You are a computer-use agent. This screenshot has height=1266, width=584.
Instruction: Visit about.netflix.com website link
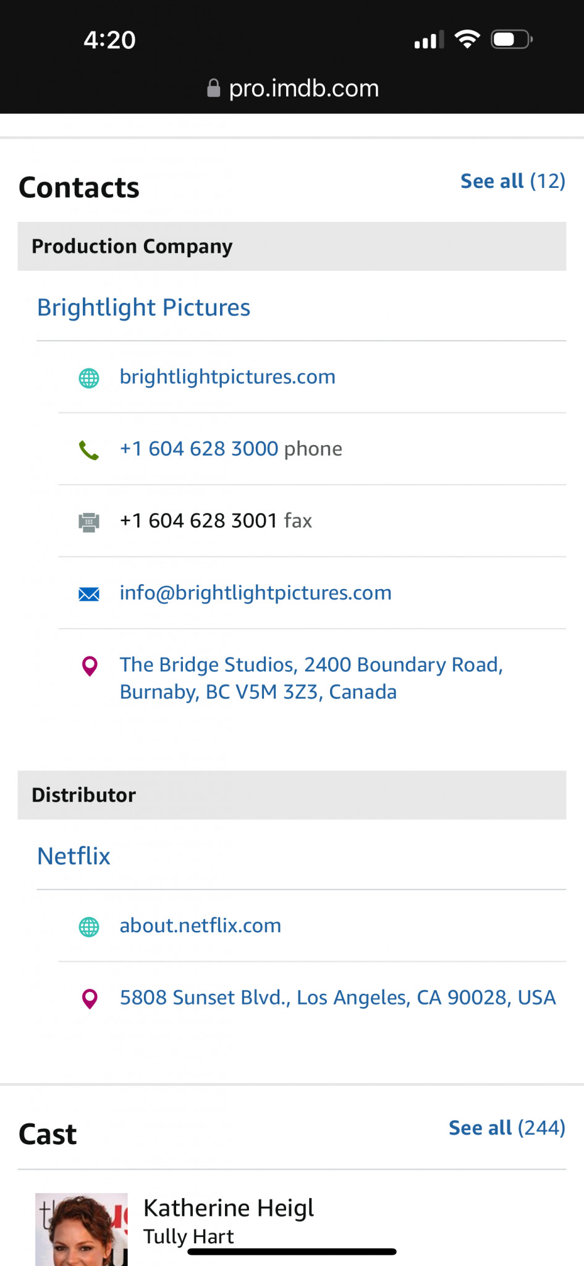tap(200, 926)
